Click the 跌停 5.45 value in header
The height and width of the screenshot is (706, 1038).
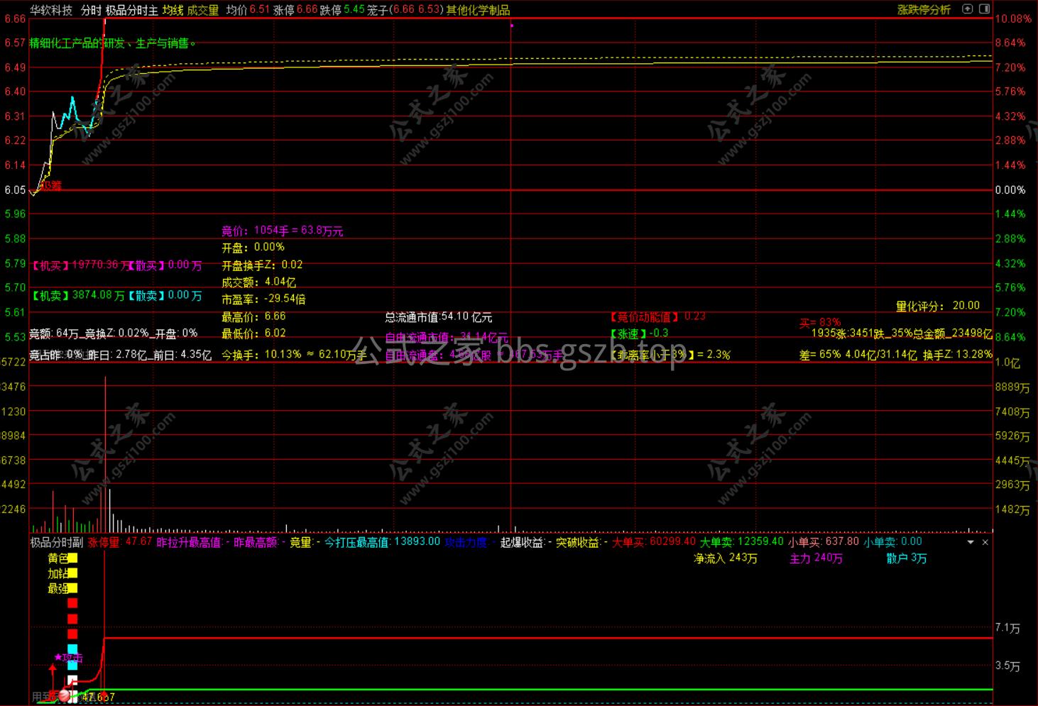pos(342,10)
